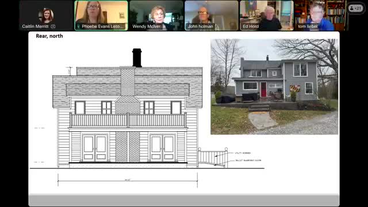The height and width of the screenshot is (207, 368).
Task: Select Wendy McIver's video tile
Action: pos(156,16)
